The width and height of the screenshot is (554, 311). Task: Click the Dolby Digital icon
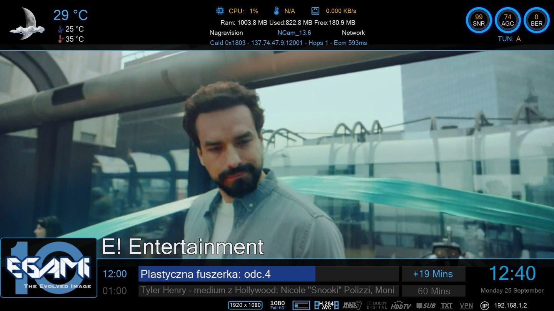tap(377, 305)
